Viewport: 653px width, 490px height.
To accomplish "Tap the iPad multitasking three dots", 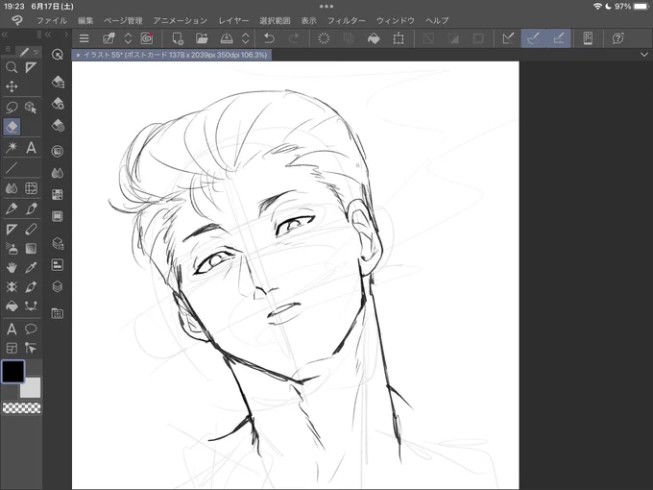I will (x=326, y=7).
